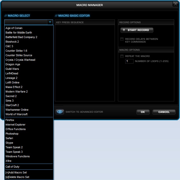This screenshot has height=180, width=180.
Task: Choose Guild Wars from list
Action: pyautogui.click(x=29, y=69)
